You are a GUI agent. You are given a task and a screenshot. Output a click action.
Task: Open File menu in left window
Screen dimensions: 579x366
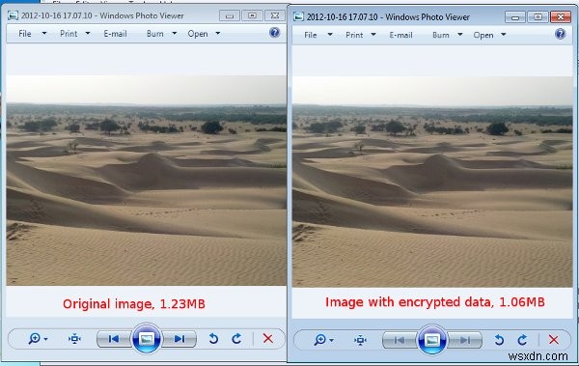tap(25, 34)
